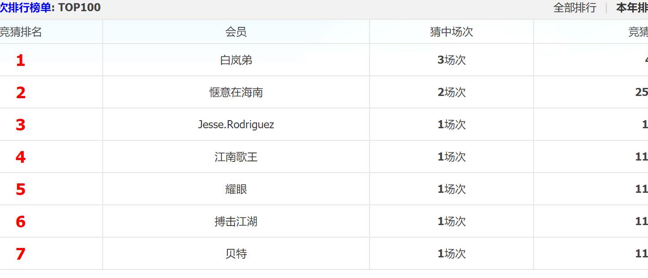Screen dimensions: 648x278
Task: Click the 1场次 cell for Jesse.Rodriguez
Action: pyautogui.click(x=452, y=125)
